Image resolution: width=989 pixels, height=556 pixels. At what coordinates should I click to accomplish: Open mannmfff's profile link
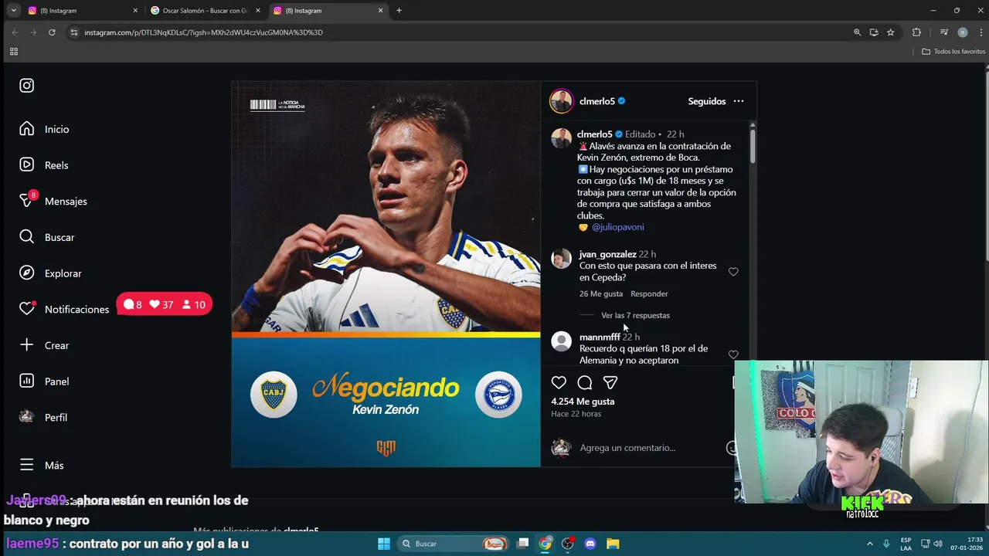[600, 337]
